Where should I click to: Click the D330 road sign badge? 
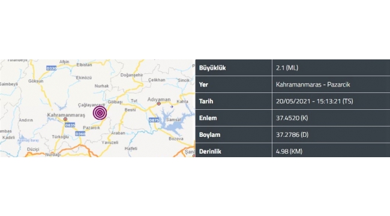(51, 68)
